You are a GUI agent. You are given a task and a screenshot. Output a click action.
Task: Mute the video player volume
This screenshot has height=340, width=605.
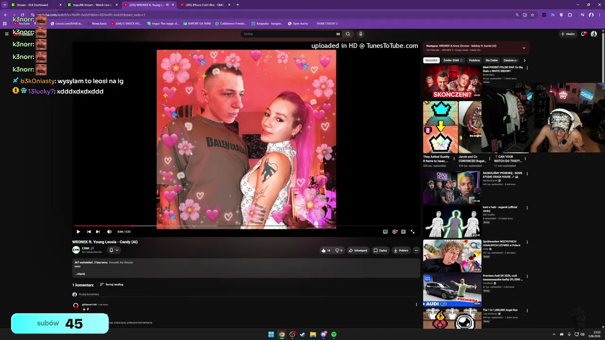pos(109,231)
